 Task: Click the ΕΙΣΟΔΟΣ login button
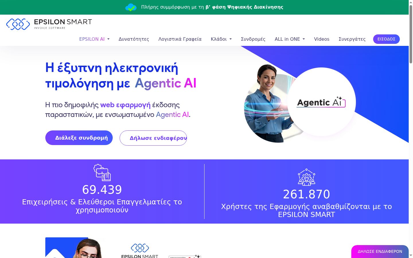click(386, 39)
